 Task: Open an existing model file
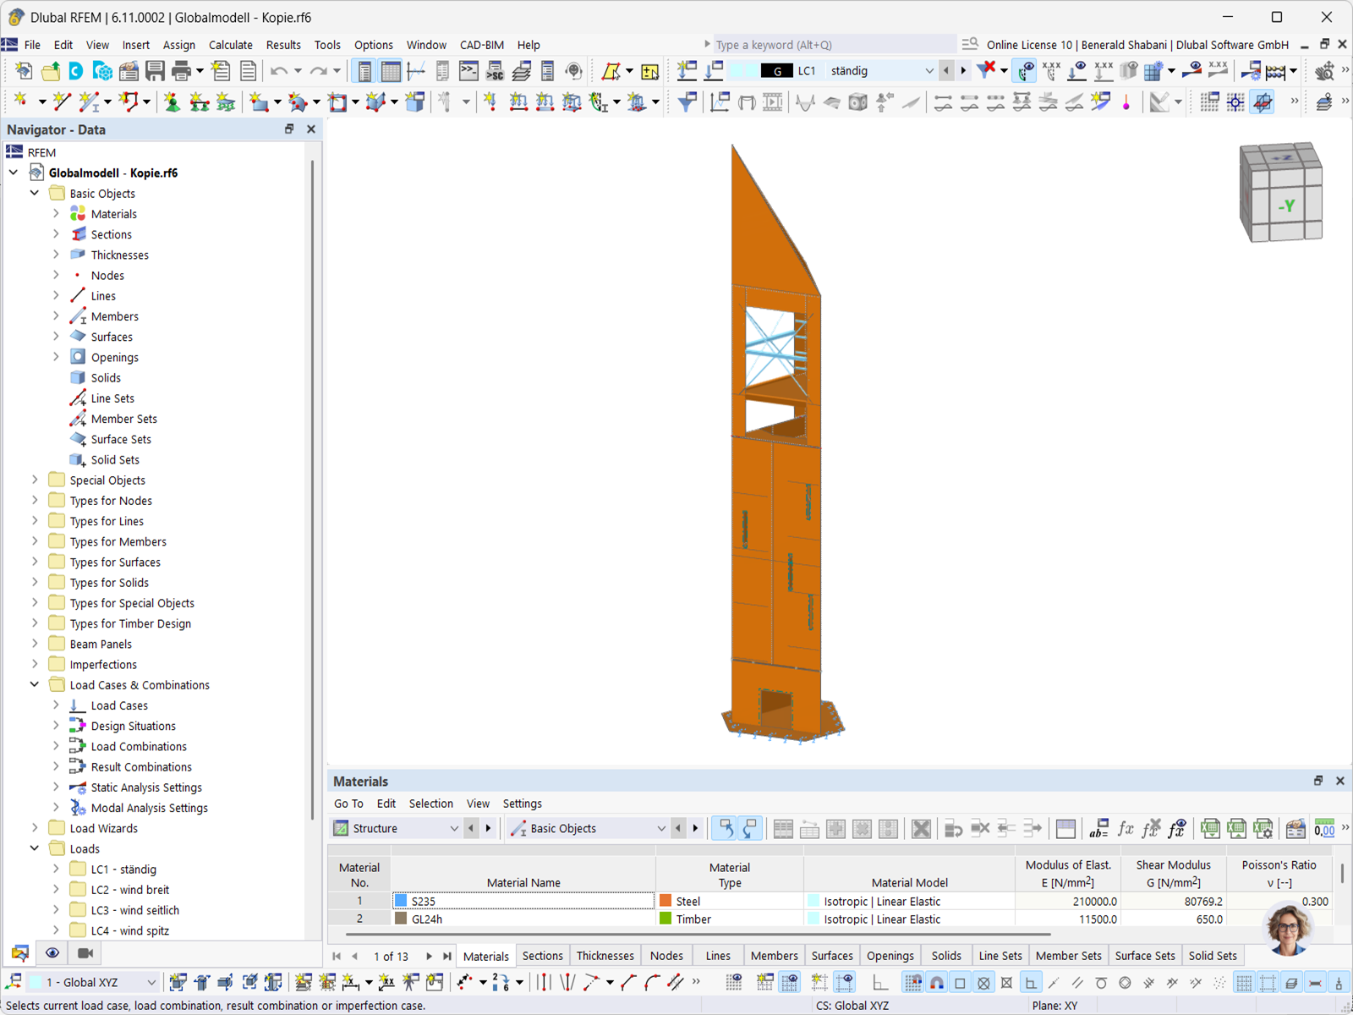(50, 71)
